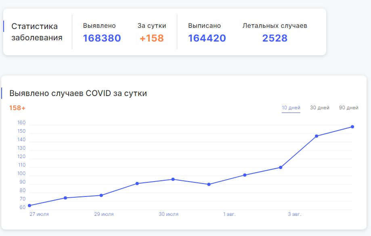Click the 100 y-axis label
371x236 pixels.
pos(21,173)
